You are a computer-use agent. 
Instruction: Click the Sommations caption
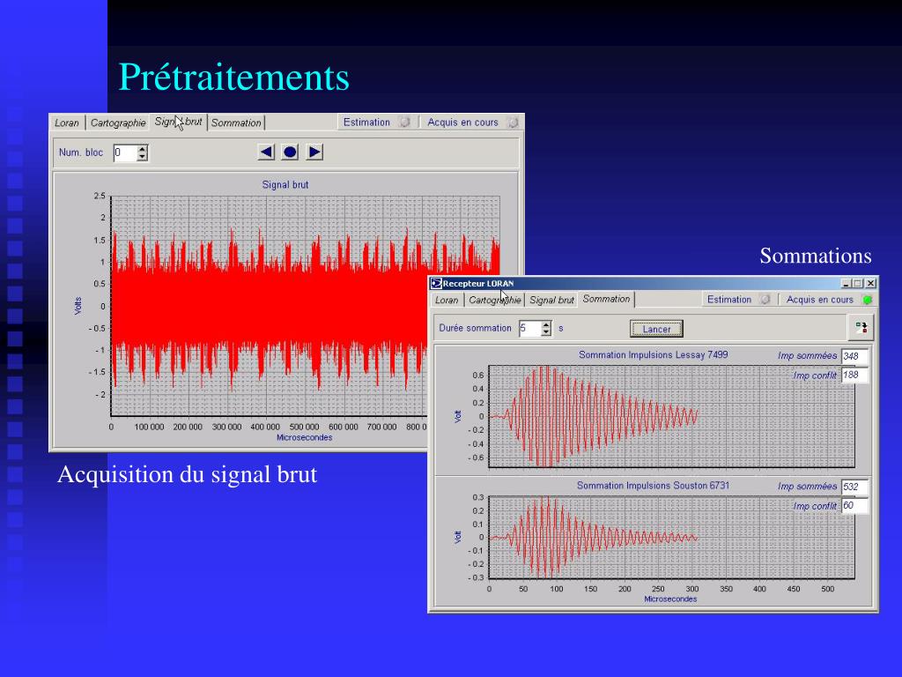pyautogui.click(x=815, y=256)
